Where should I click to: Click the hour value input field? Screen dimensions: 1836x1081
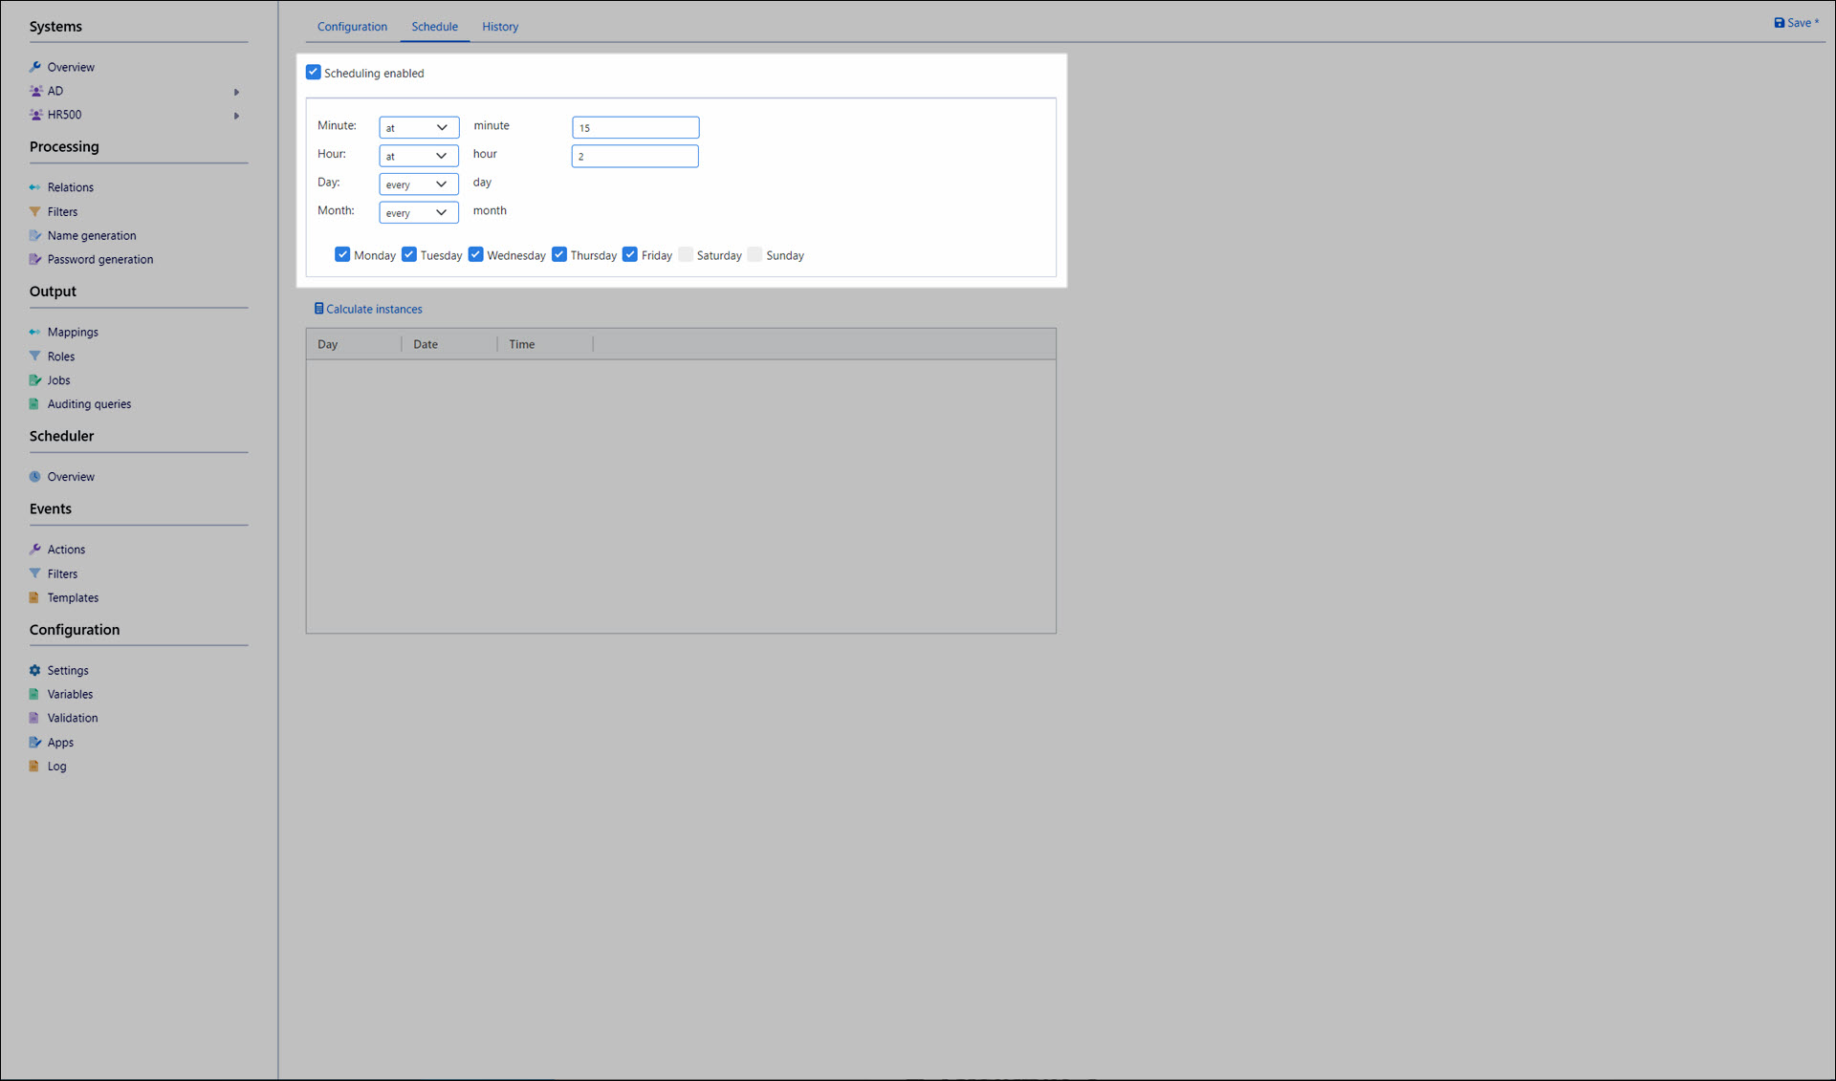coord(635,156)
